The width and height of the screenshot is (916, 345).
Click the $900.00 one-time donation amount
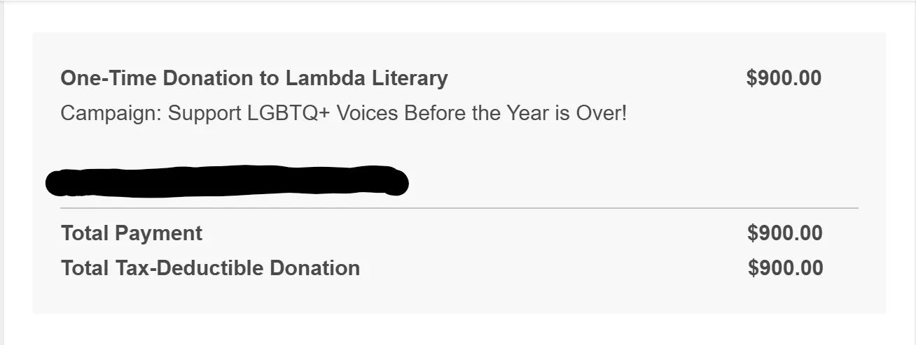784,78
